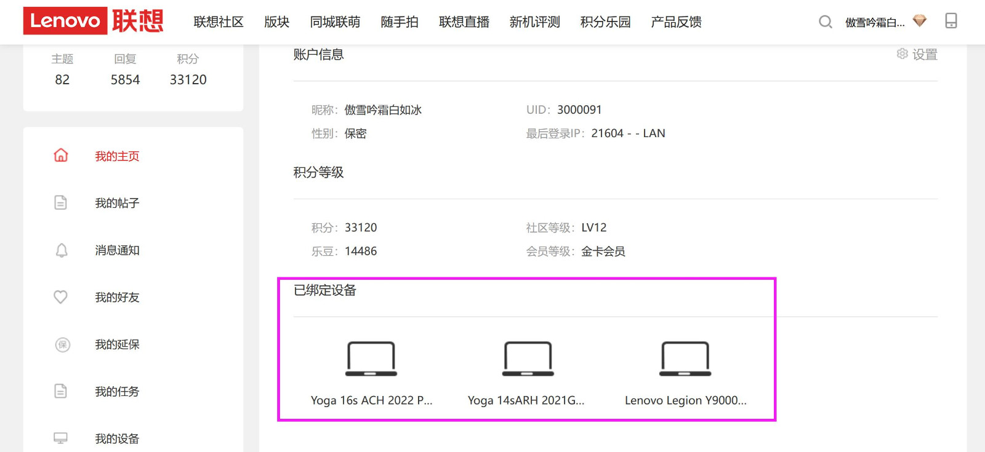The width and height of the screenshot is (985, 452).
Task: Click the UID value 3000091
Action: click(x=579, y=109)
